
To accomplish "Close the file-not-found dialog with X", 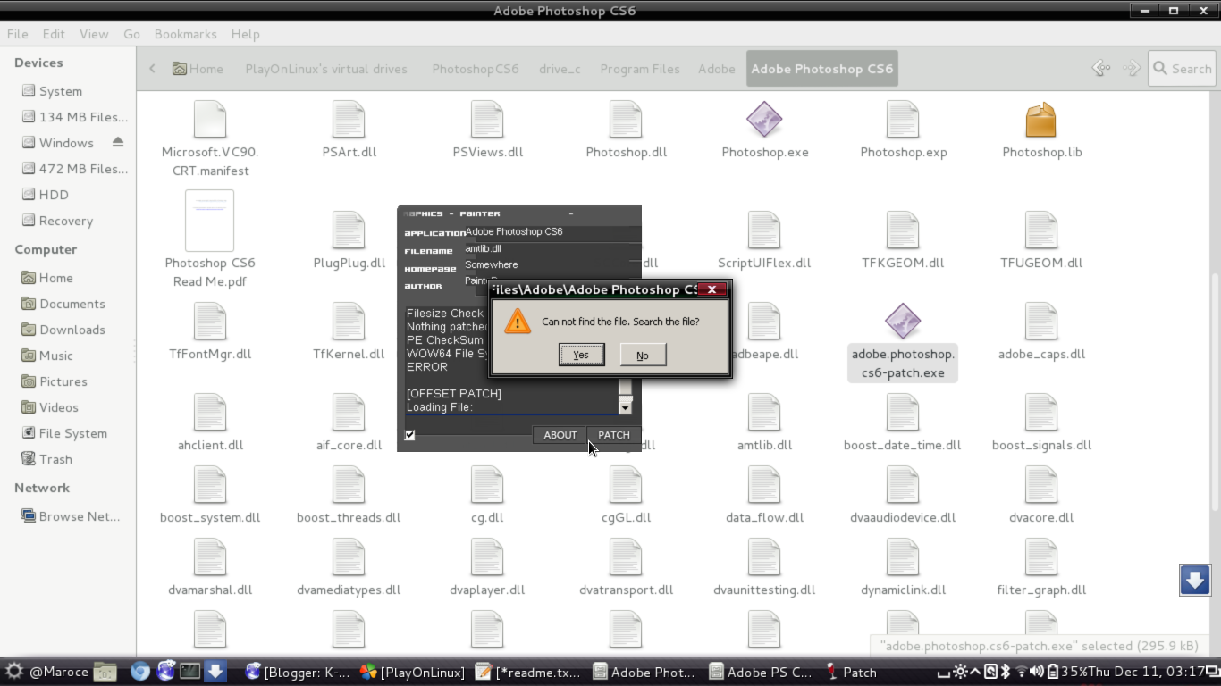I will pos(712,289).
